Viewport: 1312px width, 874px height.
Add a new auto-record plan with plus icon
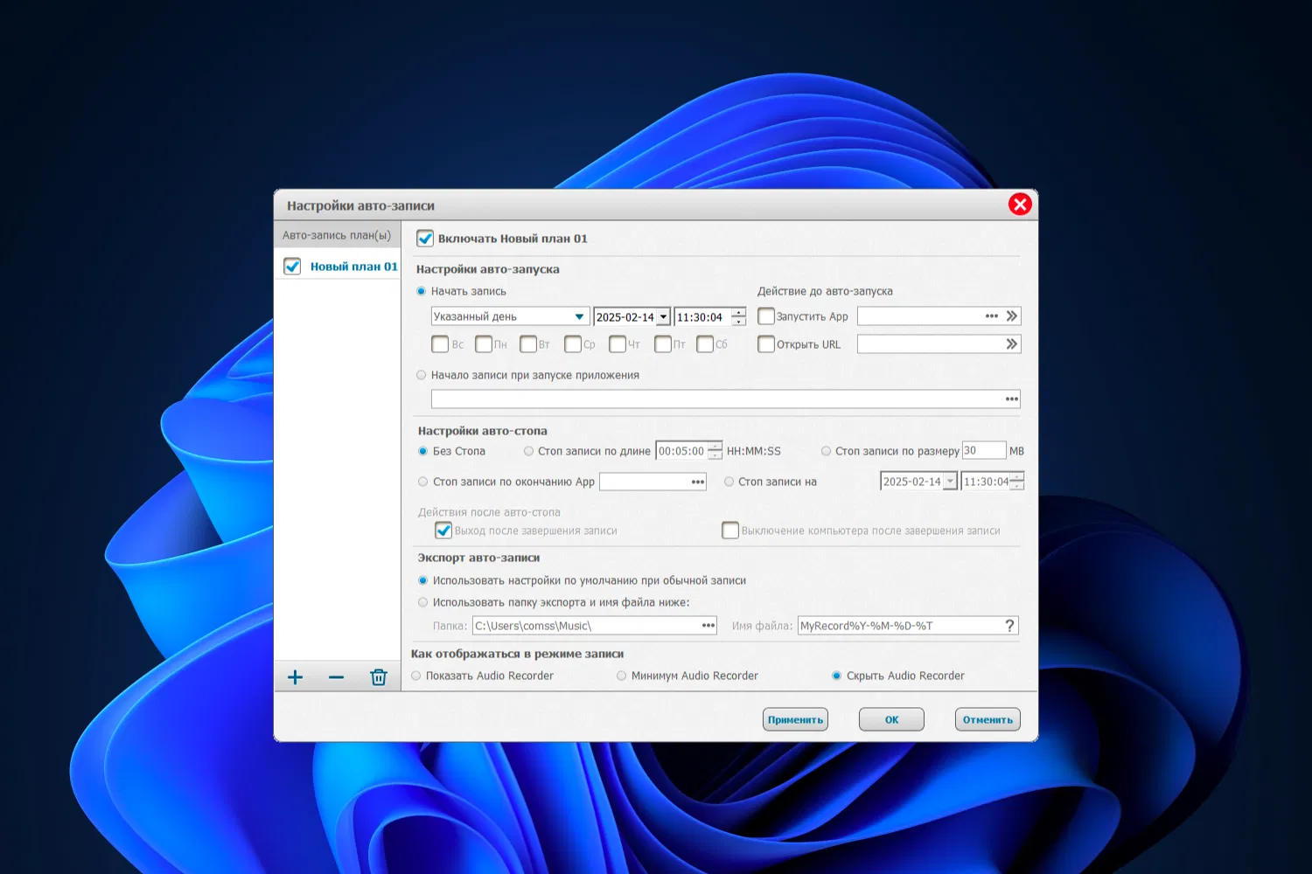click(x=296, y=677)
